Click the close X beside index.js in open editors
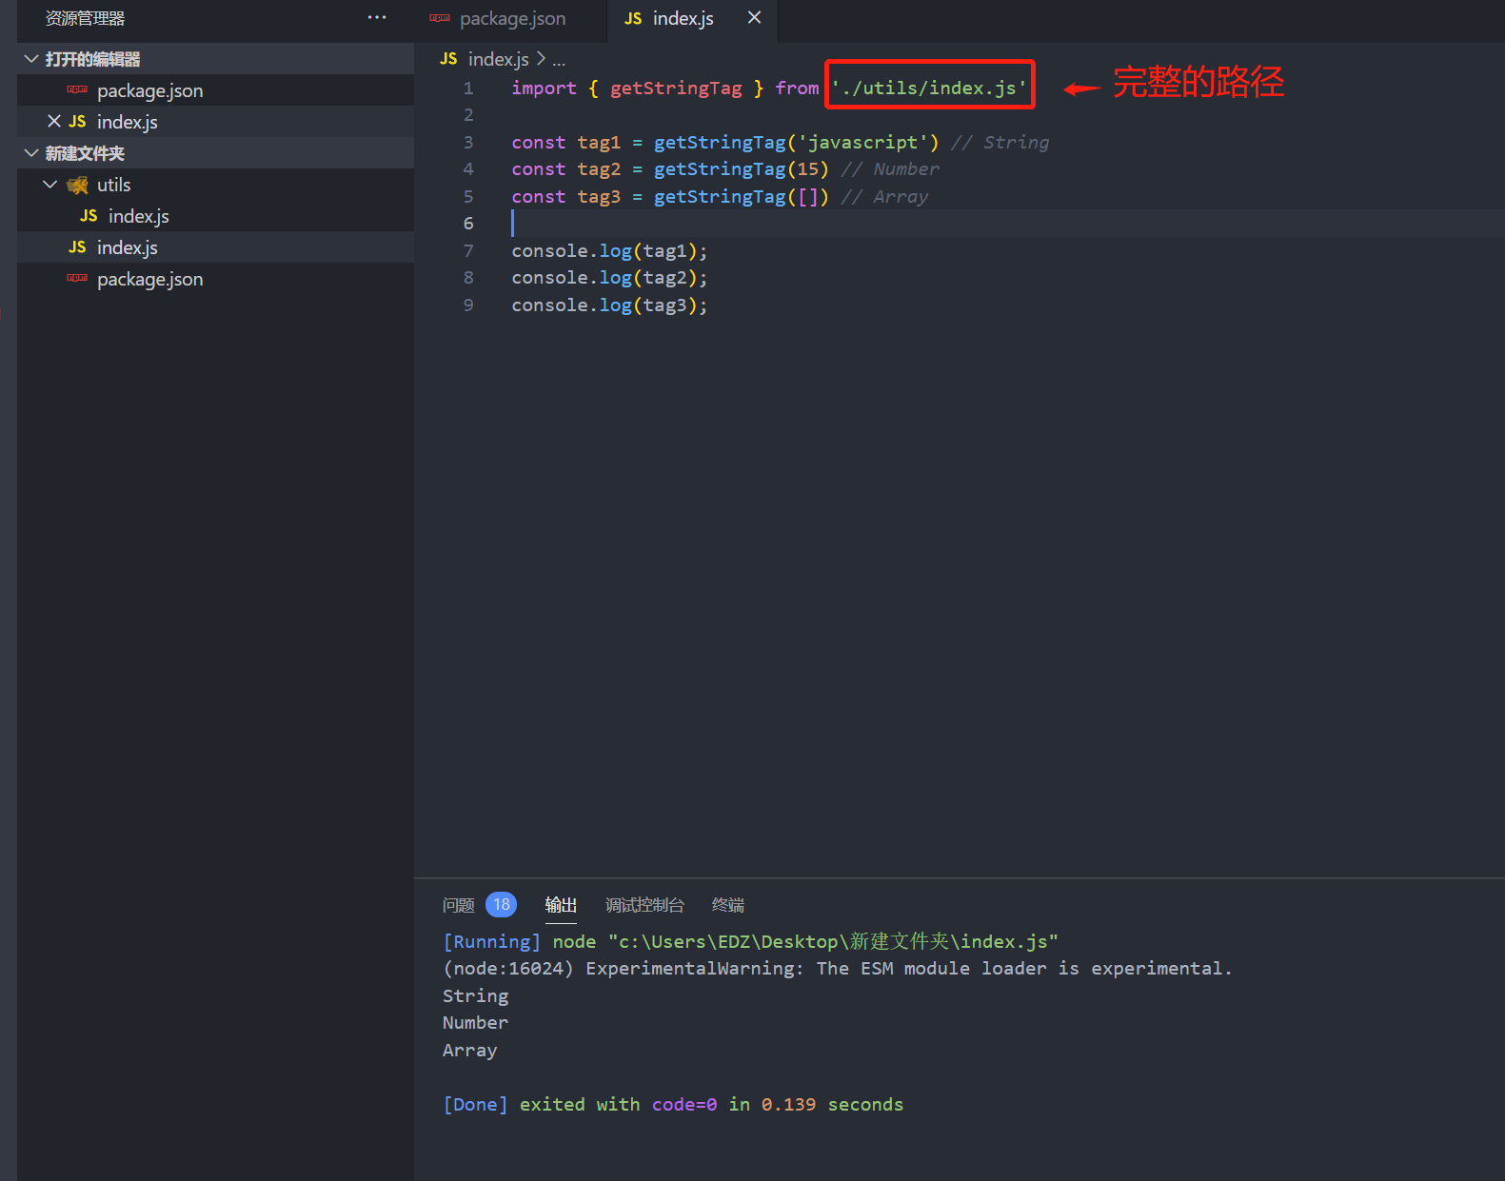 (x=54, y=122)
